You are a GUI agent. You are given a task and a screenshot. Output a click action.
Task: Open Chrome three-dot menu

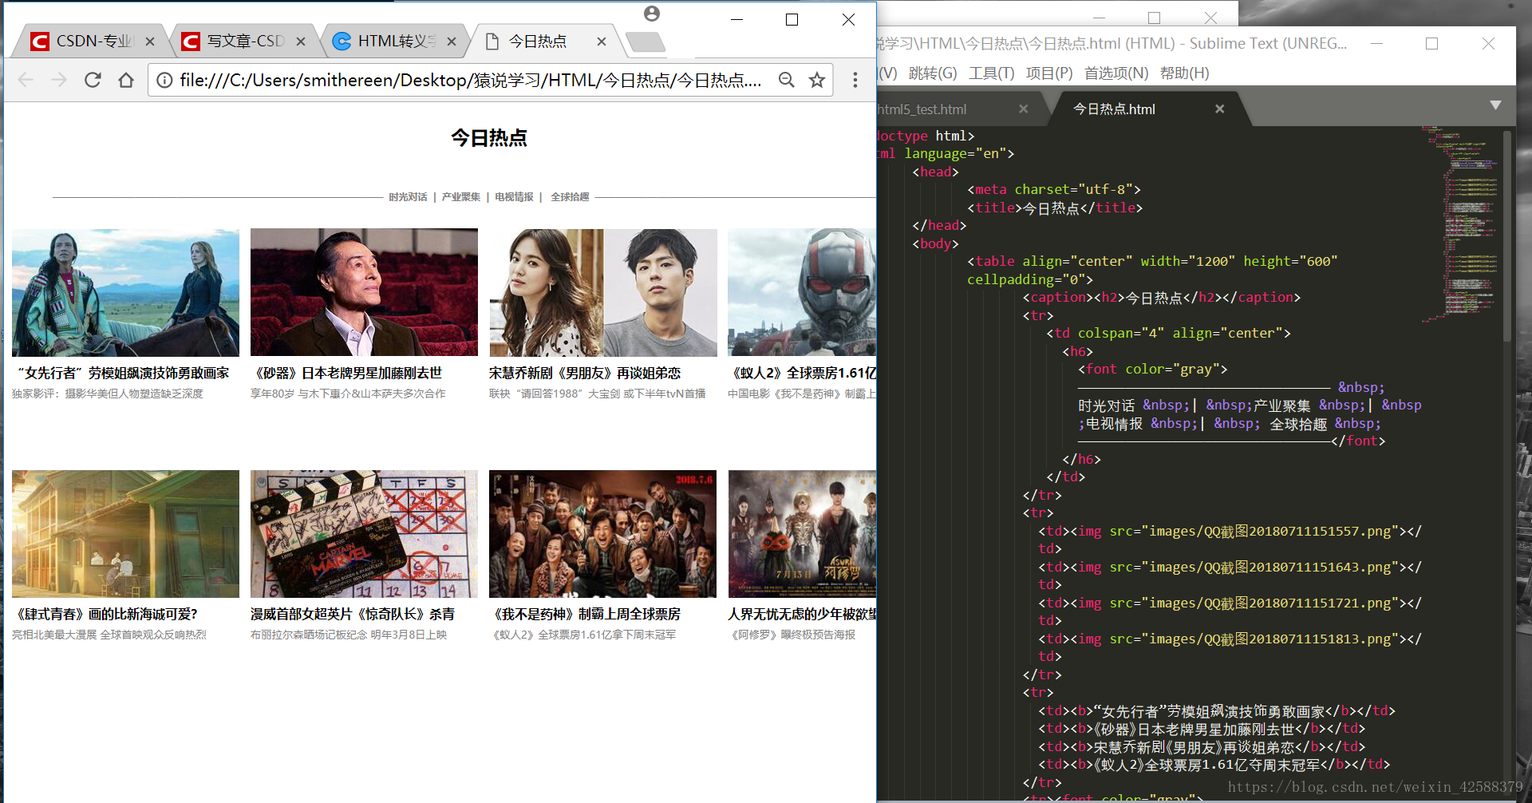[855, 80]
